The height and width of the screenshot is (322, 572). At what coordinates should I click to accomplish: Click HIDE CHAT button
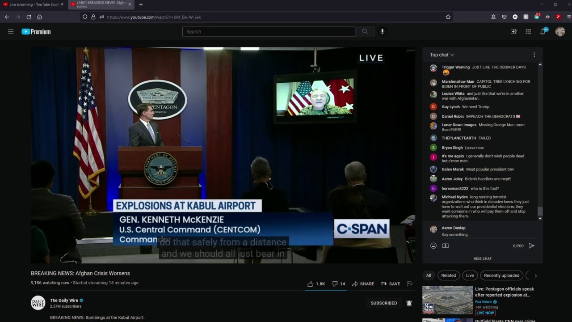[x=483, y=258]
